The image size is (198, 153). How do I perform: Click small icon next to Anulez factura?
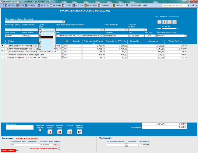(17, 151)
